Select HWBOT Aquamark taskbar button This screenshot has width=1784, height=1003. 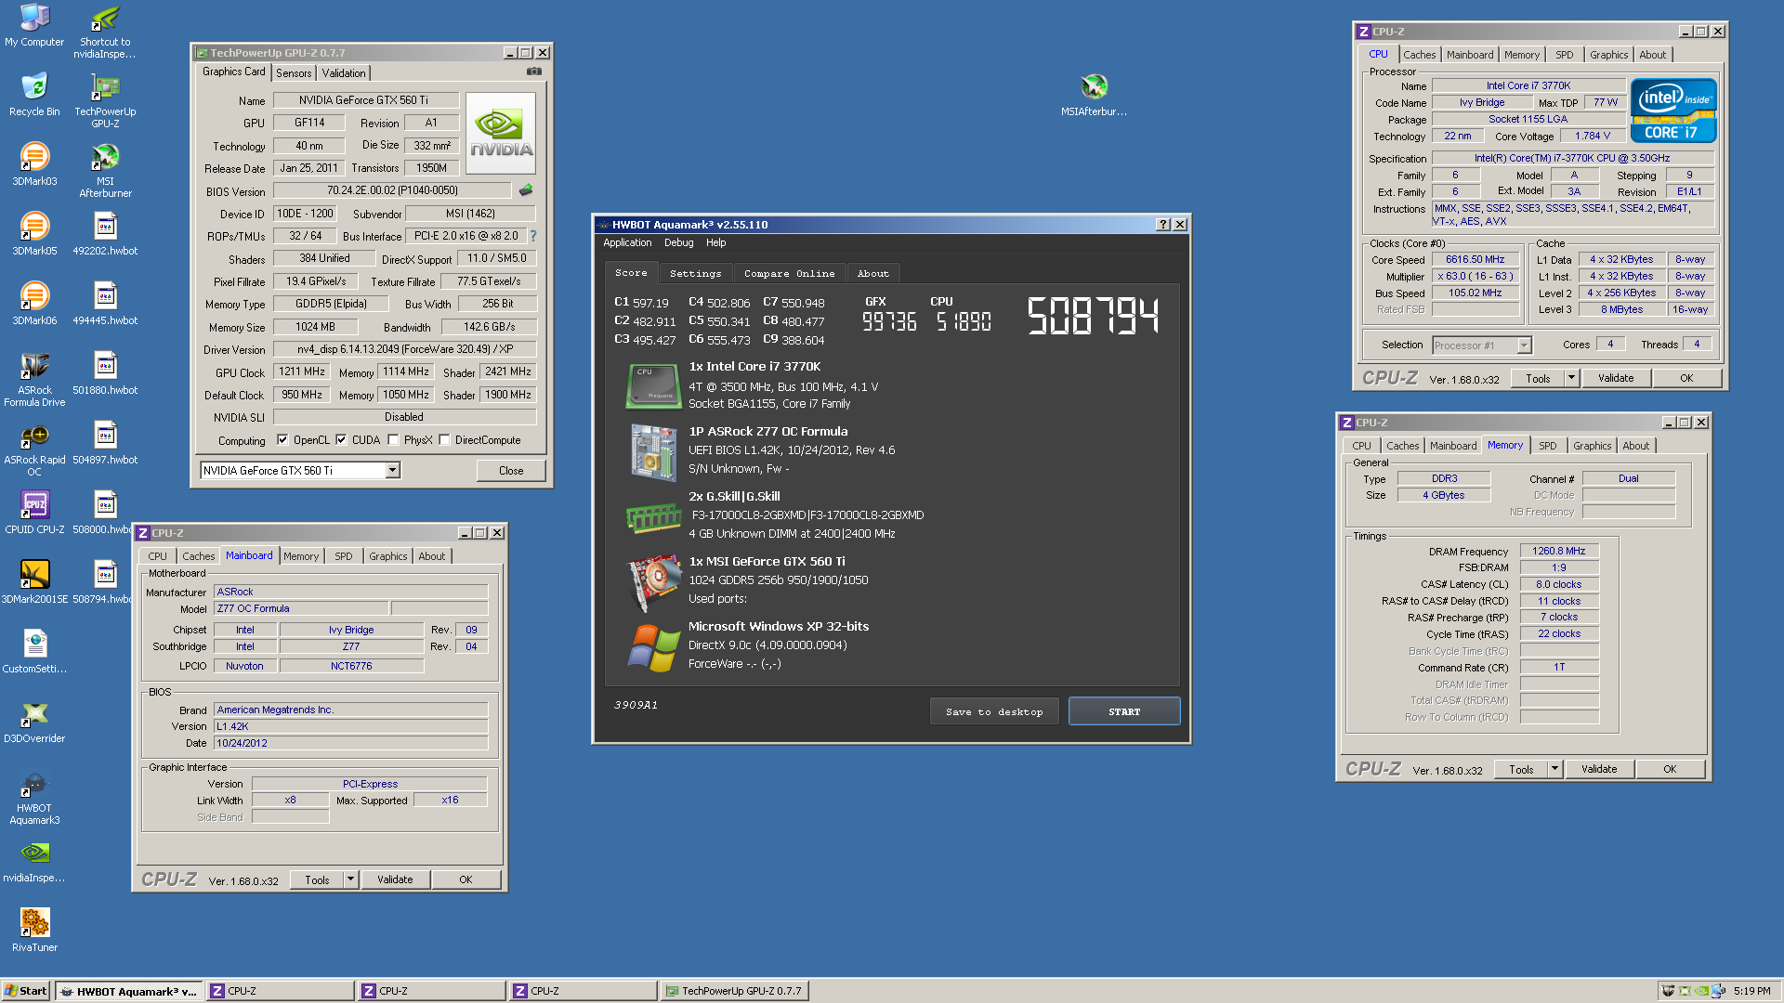click(x=128, y=991)
